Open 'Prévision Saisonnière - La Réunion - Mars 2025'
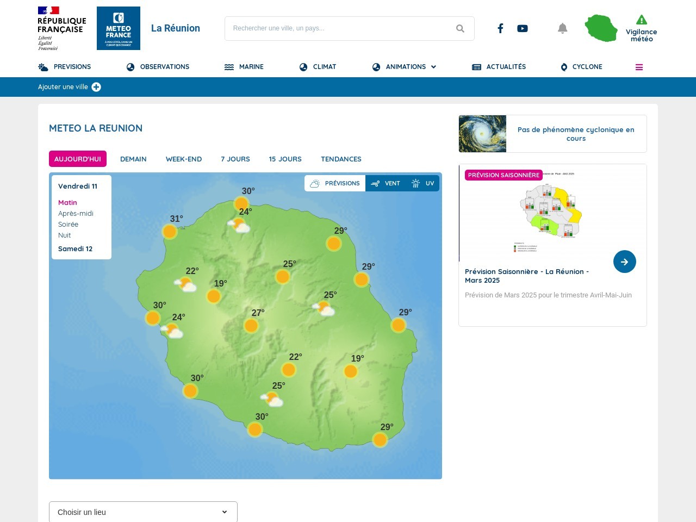Screen dimensions: 696x522 pyautogui.click(x=527, y=276)
